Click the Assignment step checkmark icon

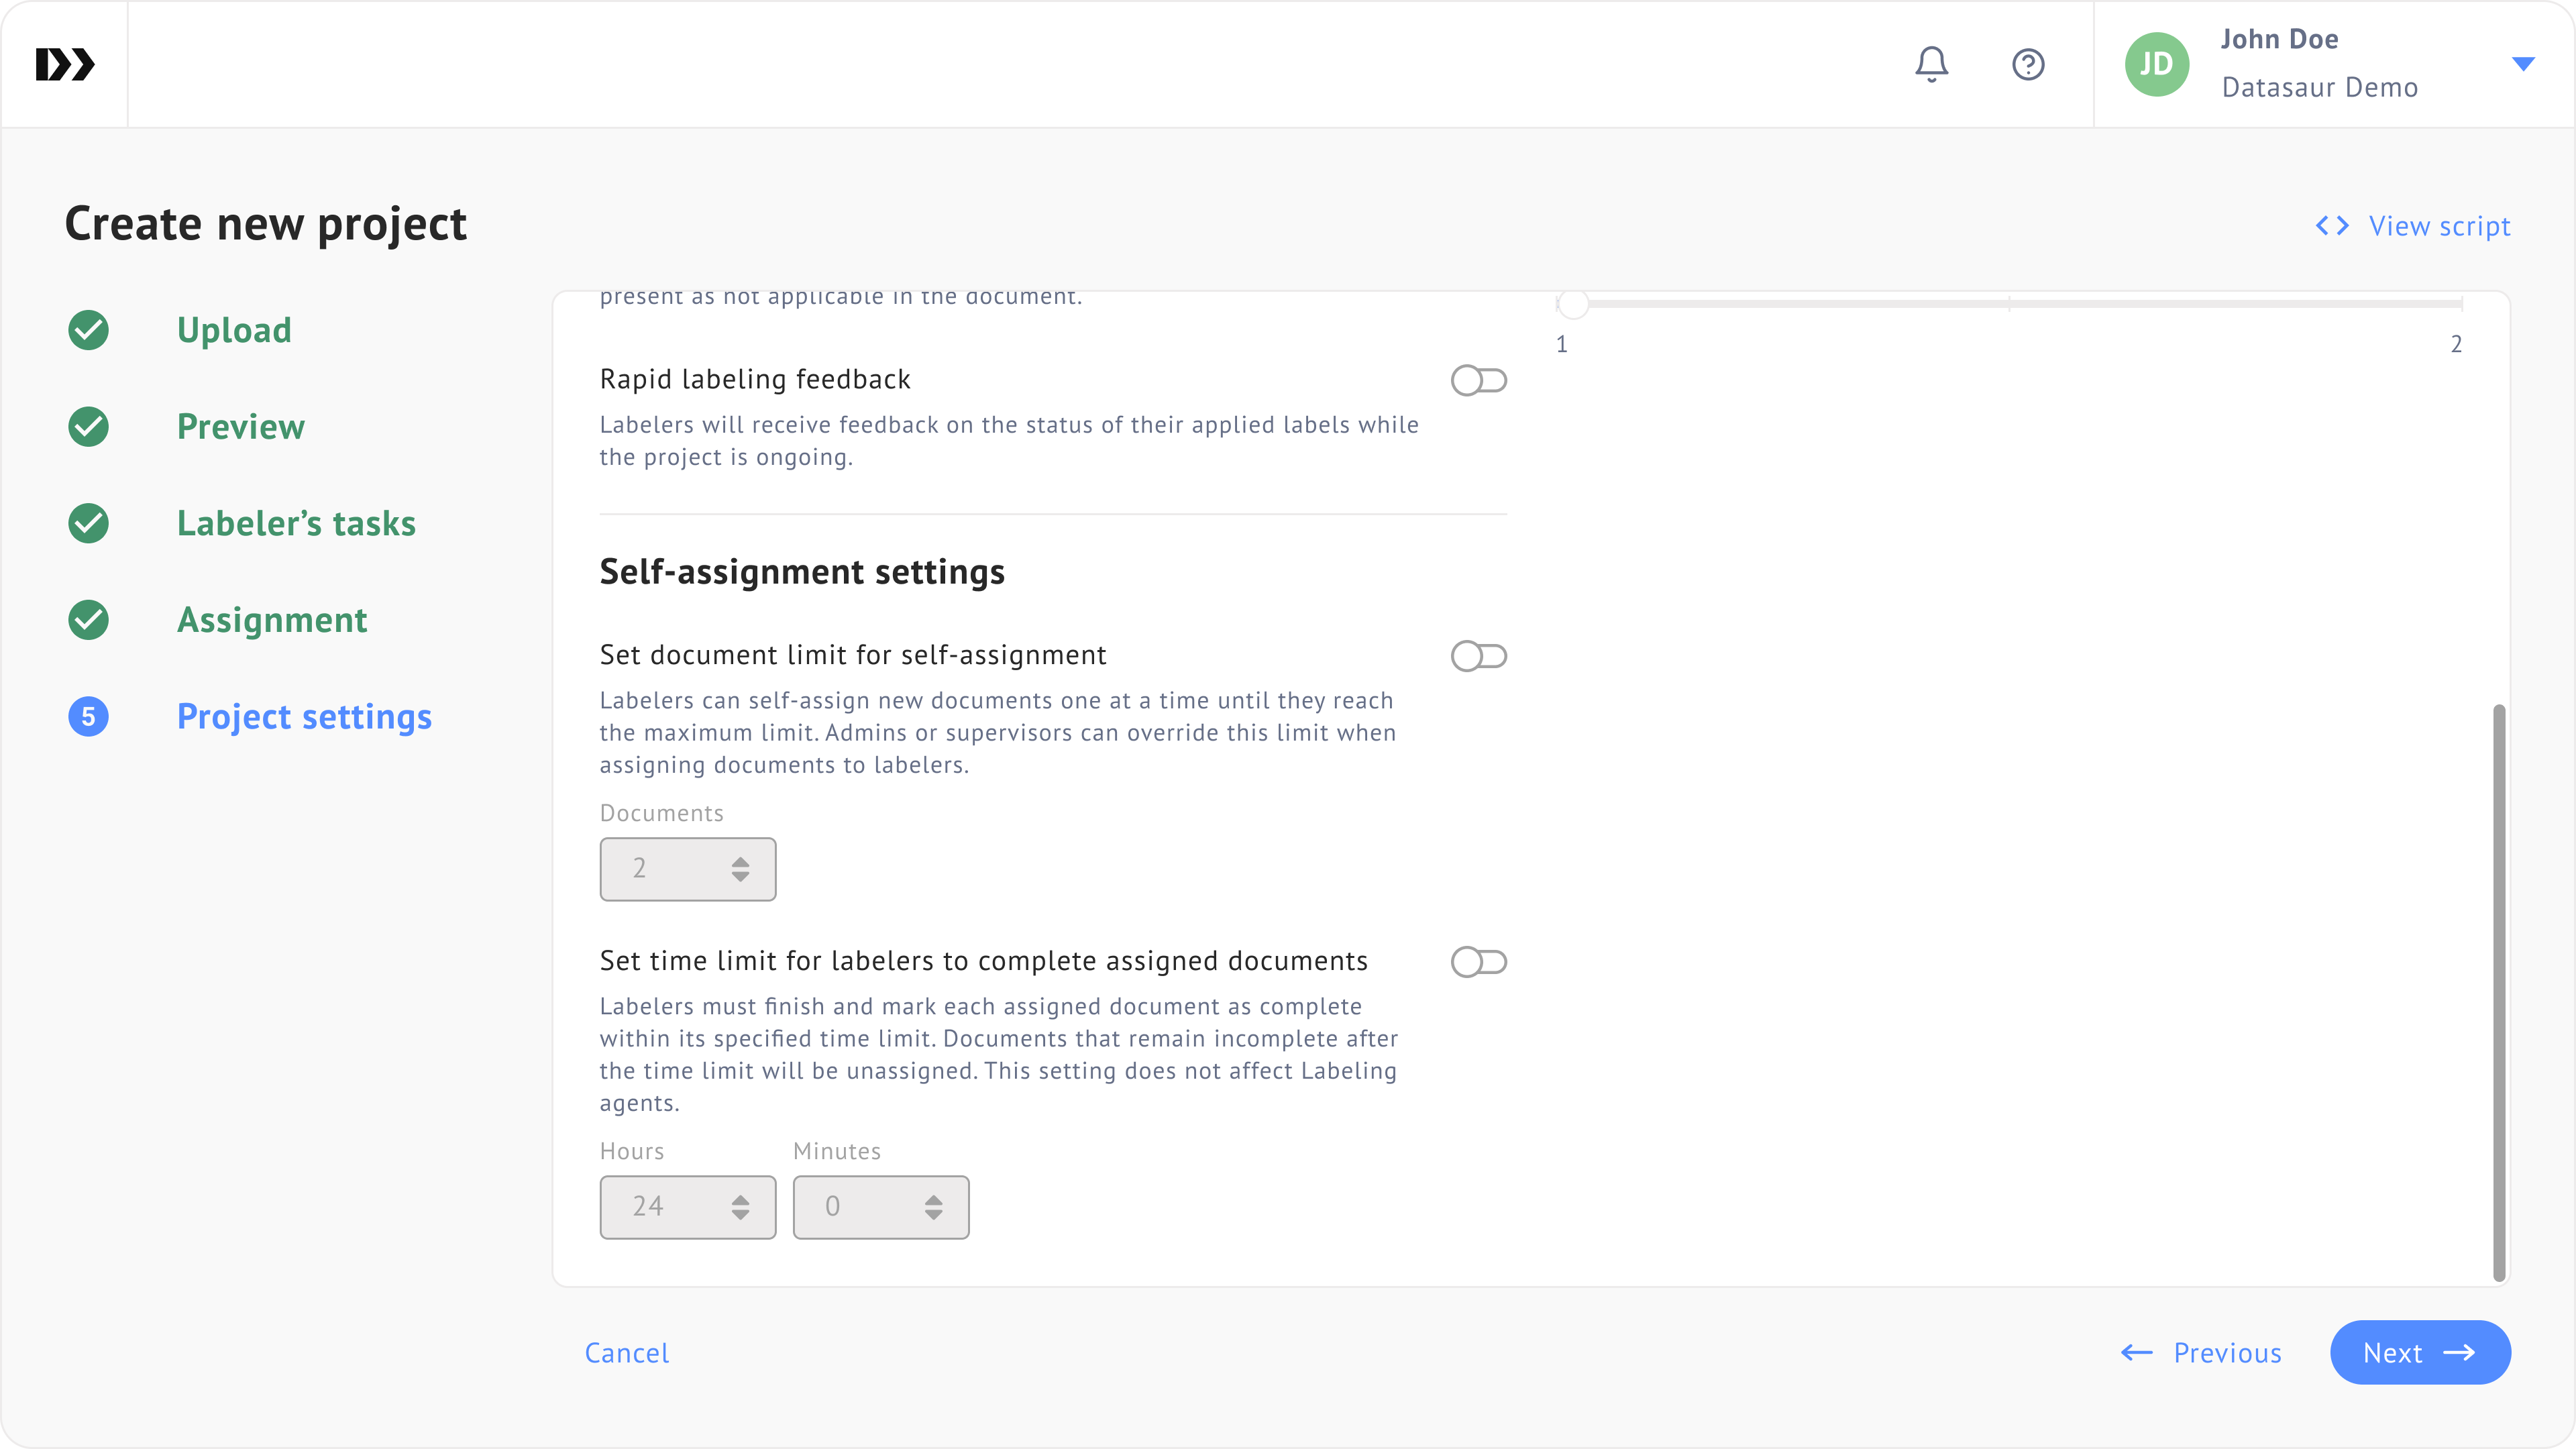point(89,620)
